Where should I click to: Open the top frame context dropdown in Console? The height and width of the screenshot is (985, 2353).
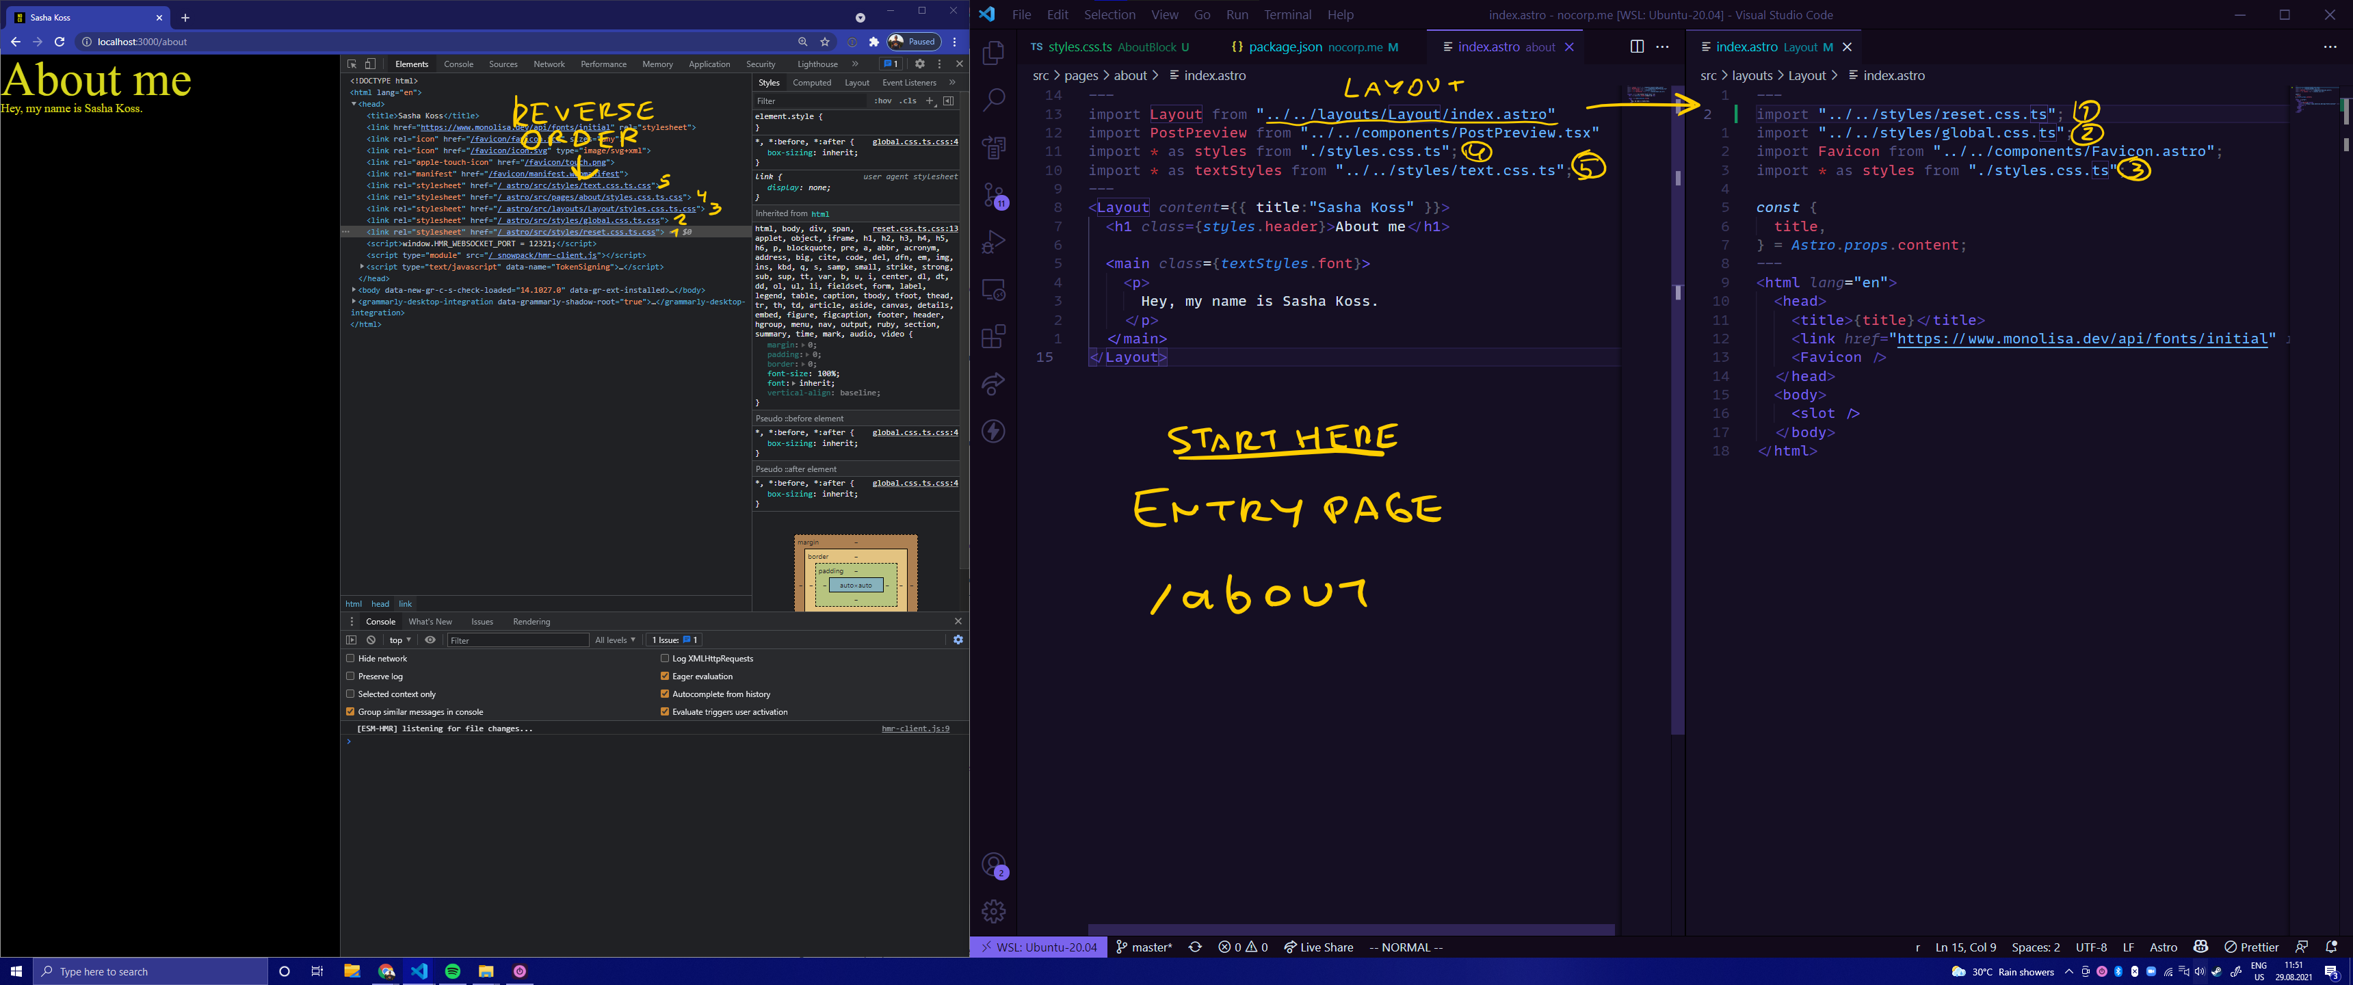pyautogui.click(x=400, y=640)
